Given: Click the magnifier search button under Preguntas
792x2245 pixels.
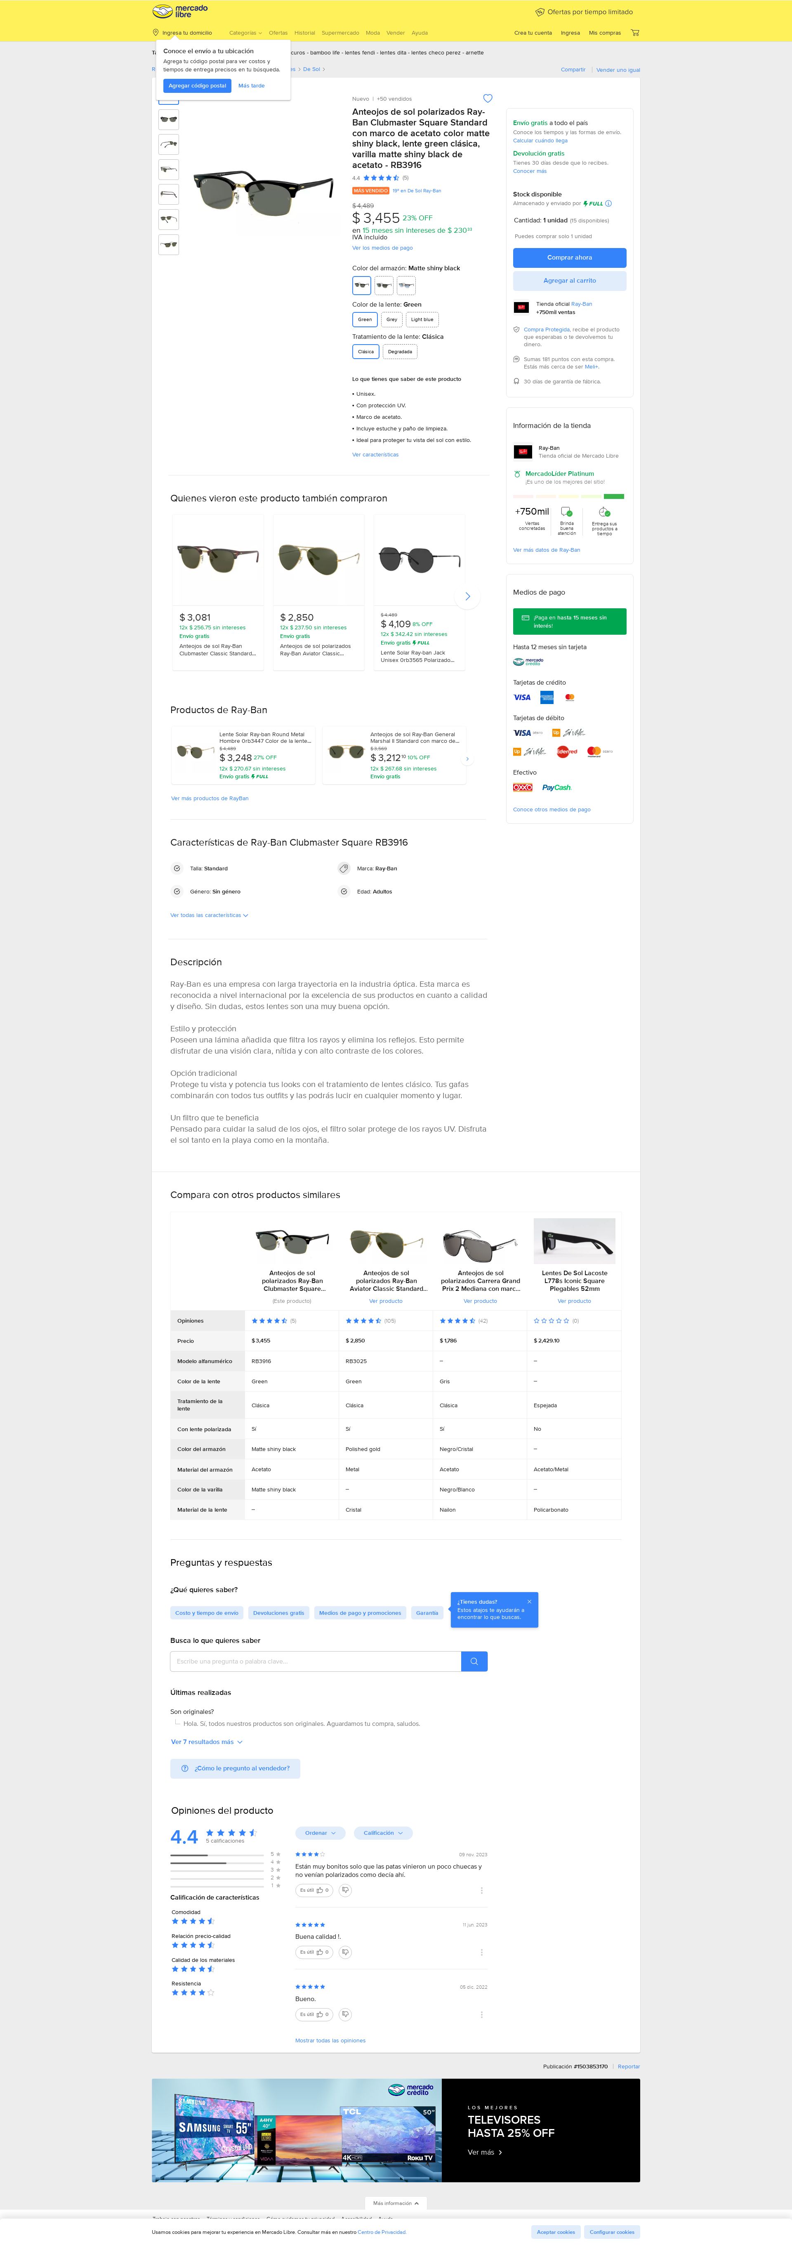Looking at the screenshot, I should click(474, 1661).
